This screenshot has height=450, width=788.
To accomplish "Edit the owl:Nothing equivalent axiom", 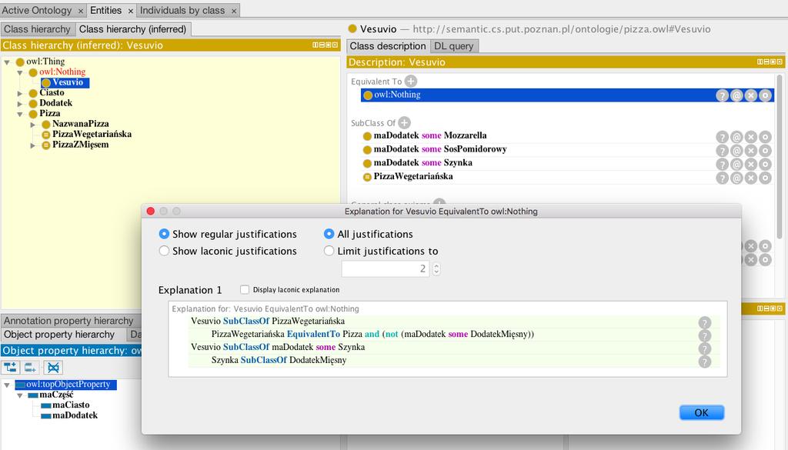I will tap(765, 95).
